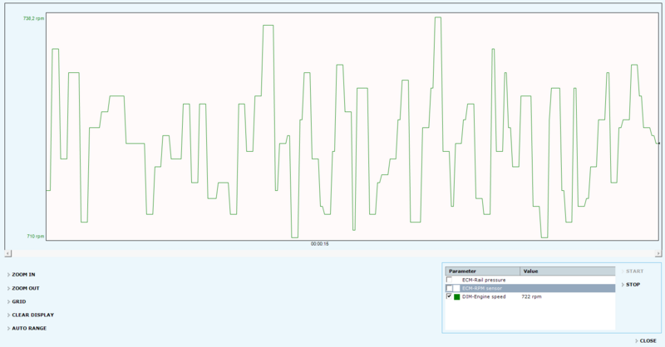Click the 722 rpm value cell
Image resolution: width=665 pixels, height=347 pixels.
531,297
